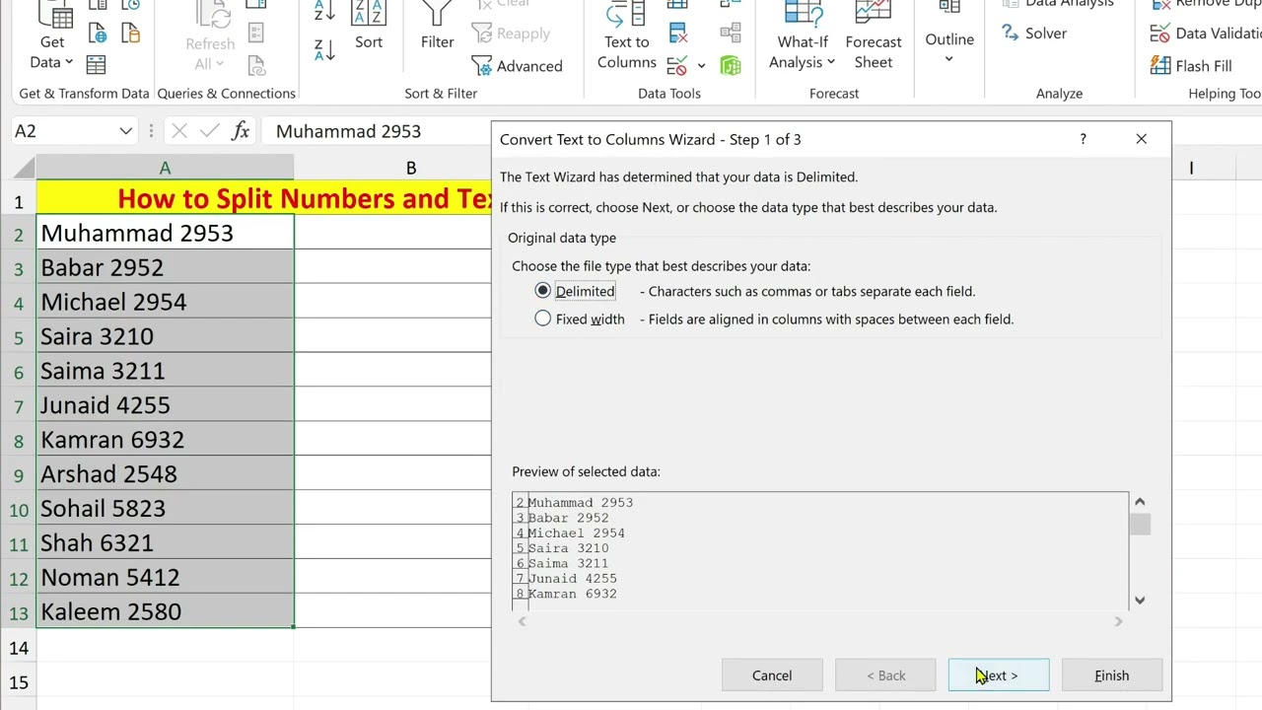The width and height of the screenshot is (1262, 710).
Task: Click the preview scroll down arrow
Action: click(x=1140, y=600)
